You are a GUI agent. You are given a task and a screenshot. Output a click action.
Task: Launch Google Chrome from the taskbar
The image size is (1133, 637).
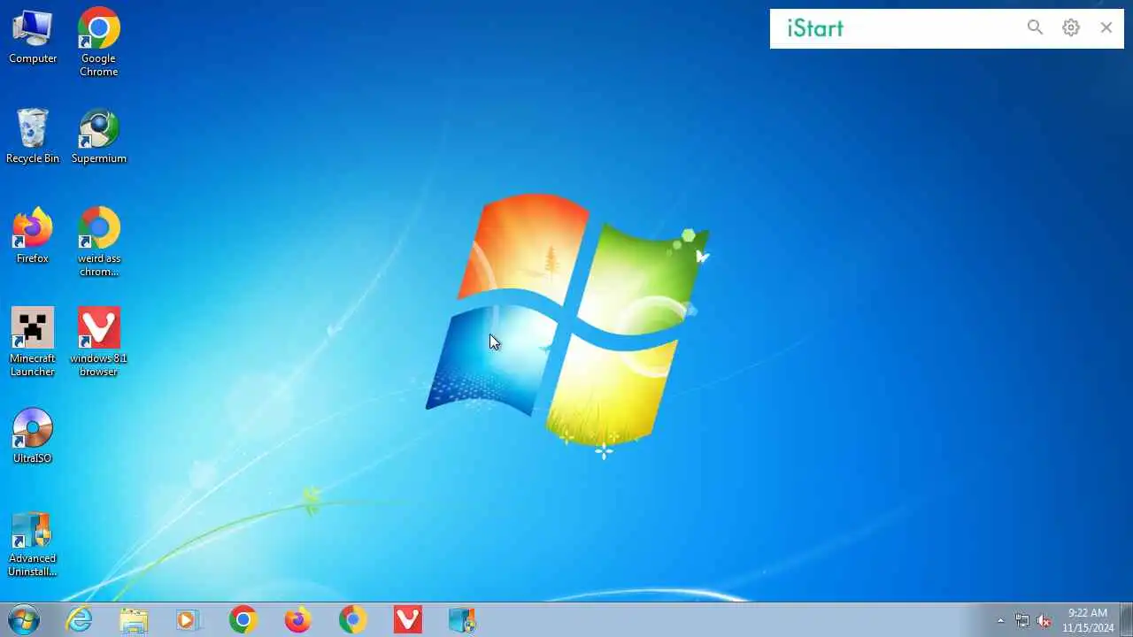243,620
